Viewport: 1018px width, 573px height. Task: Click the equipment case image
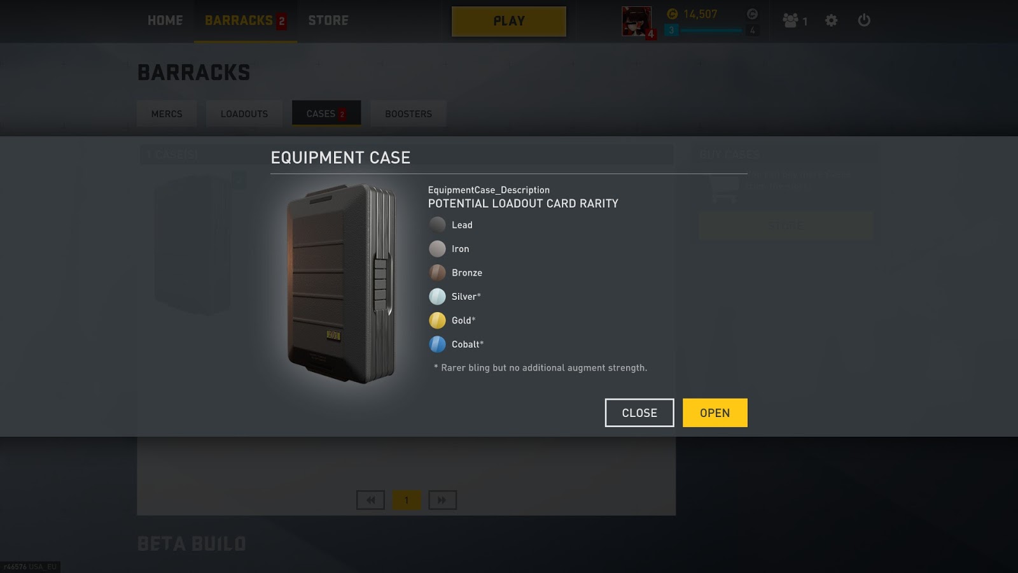coord(342,283)
